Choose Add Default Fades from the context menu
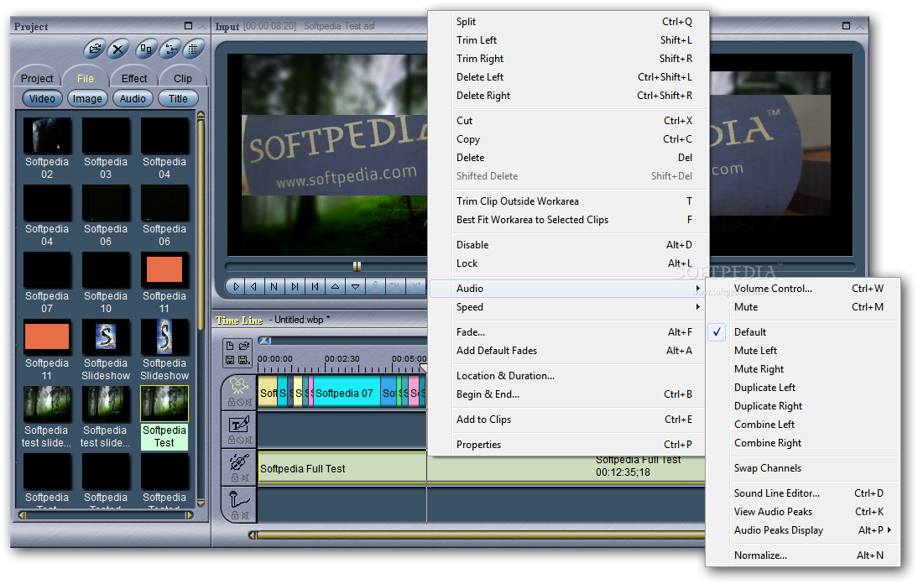918x584 pixels. coord(569,351)
